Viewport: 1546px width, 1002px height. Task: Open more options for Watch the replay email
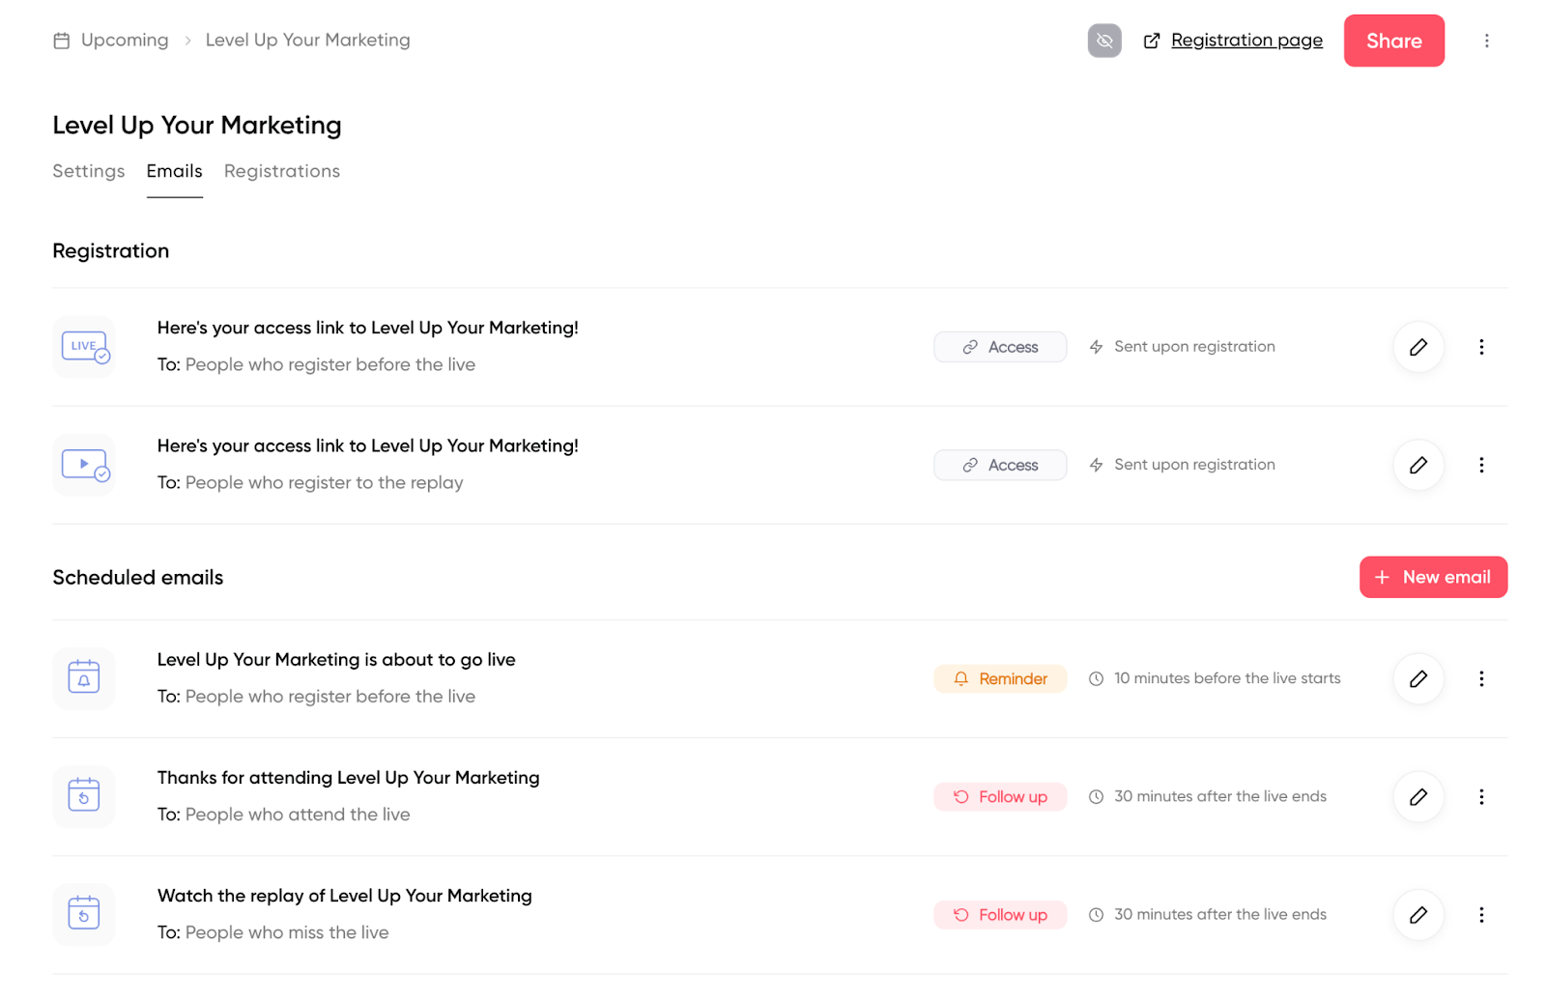pyautogui.click(x=1480, y=914)
